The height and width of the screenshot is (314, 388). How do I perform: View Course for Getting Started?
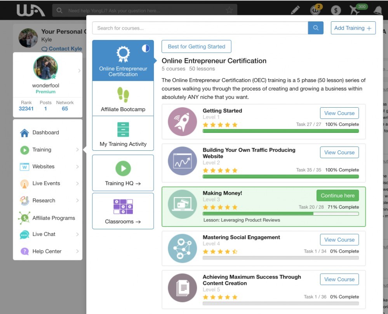(x=339, y=113)
